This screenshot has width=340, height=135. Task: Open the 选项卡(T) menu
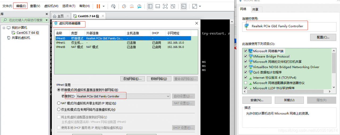(x=69, y=6)
